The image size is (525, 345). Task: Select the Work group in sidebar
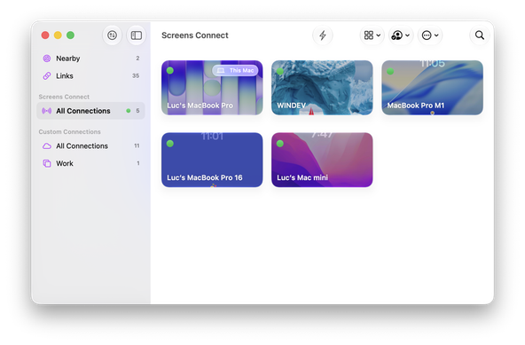[x=90, y=163]
